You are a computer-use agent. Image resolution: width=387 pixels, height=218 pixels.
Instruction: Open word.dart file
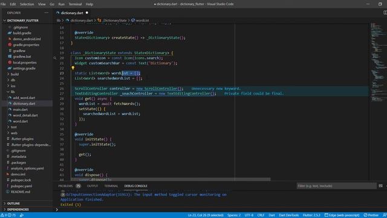pyautogui.click(x=20, y=121)
